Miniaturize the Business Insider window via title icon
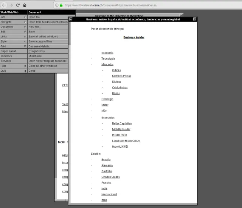The height and width of the screenshot is (208, 242). 71,19
